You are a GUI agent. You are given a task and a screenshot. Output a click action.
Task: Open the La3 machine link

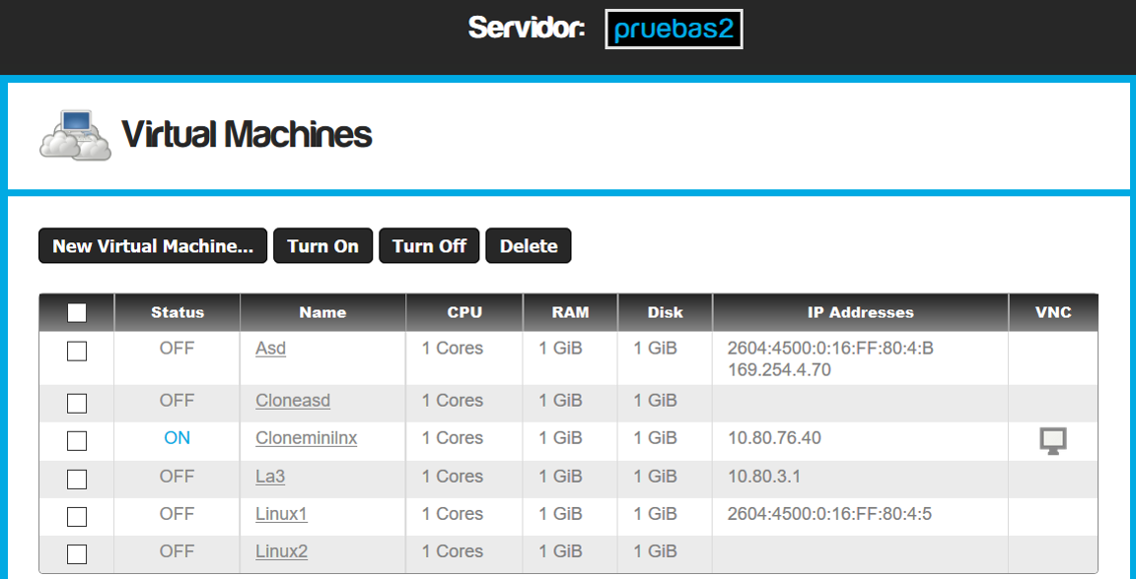coord(270,477)
